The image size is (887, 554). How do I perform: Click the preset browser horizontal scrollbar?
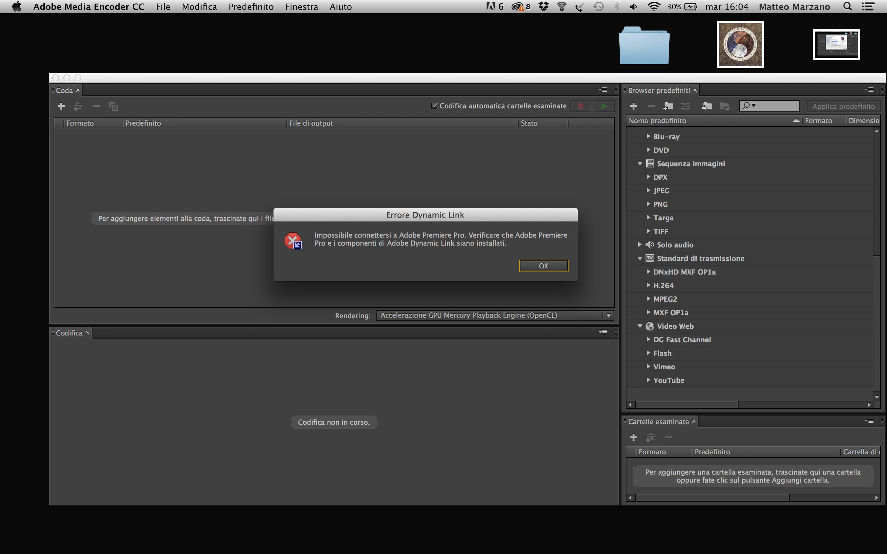687,404
